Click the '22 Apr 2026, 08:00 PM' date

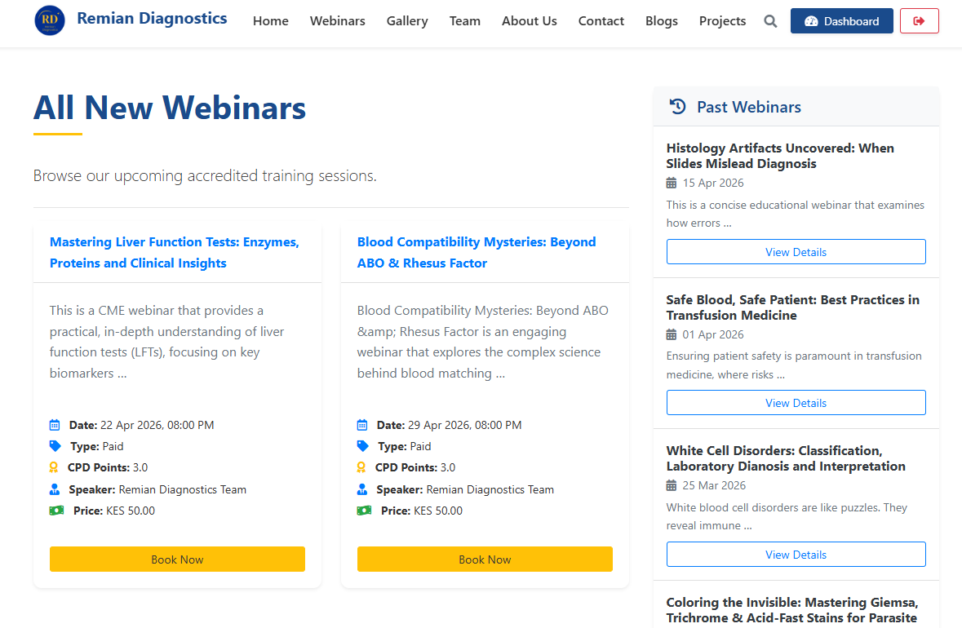click(157, 425)
